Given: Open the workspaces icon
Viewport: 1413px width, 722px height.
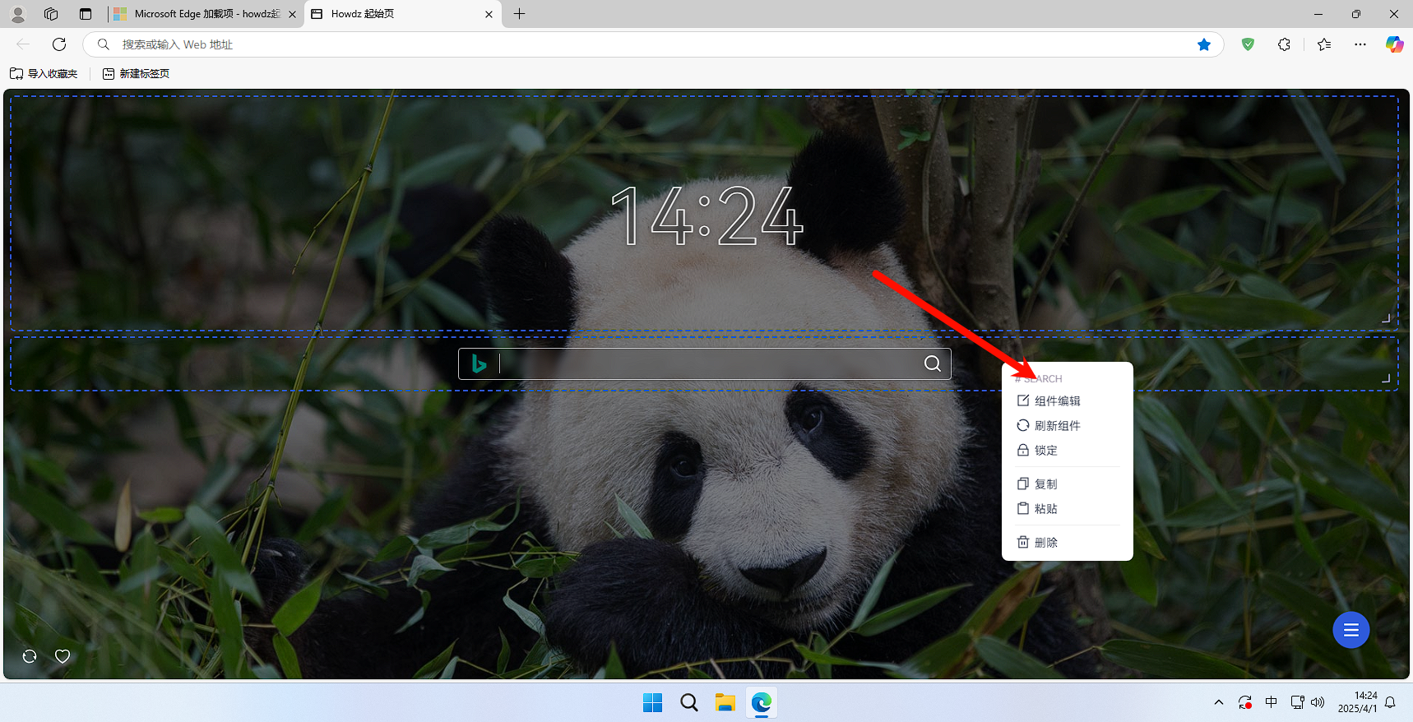Looking at the screenshot, I should (x=51, y=14).
